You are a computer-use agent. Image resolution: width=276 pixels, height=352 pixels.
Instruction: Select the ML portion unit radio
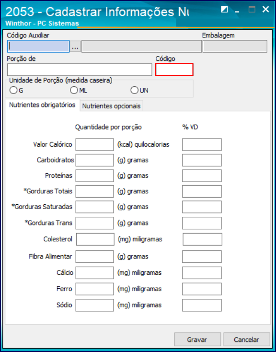pyautogui.click(x=74, y=90)
